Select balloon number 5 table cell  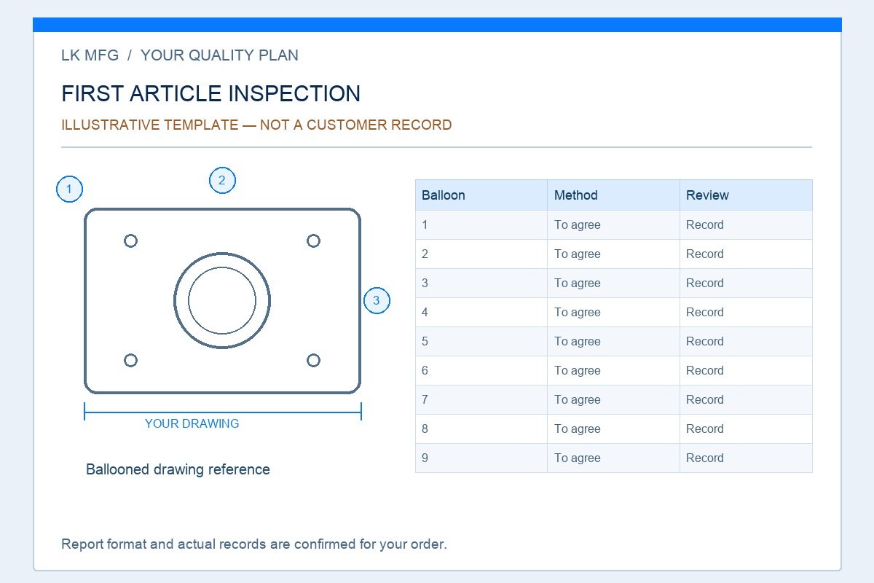coord(481,342)
